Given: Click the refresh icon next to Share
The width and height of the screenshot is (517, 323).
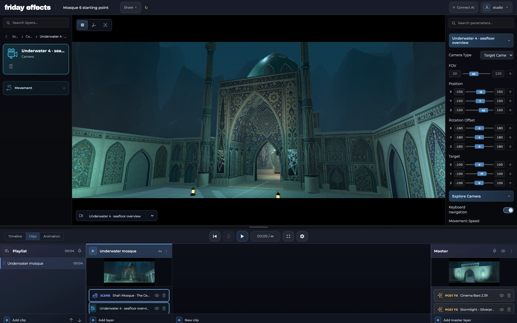Looking at the screenshot, I should point(146,8).
